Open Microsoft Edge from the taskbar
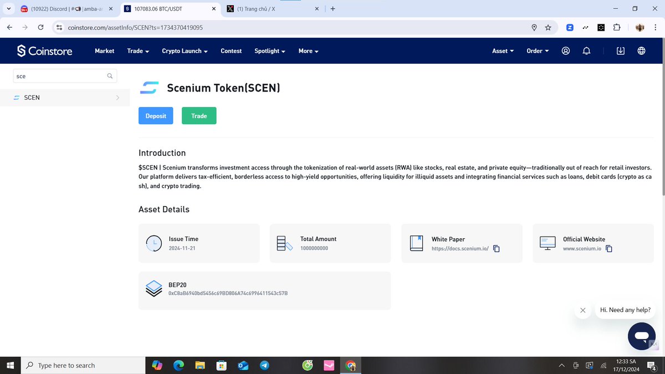This screenshot has height=374, width=665. pos(178,365)
